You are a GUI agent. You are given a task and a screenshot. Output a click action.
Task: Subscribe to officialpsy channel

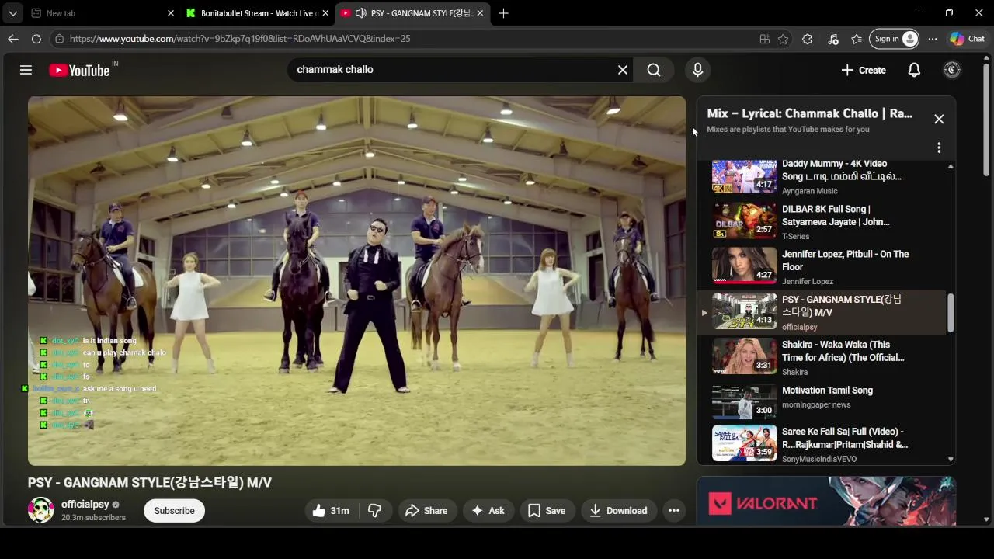coord(174,511)
